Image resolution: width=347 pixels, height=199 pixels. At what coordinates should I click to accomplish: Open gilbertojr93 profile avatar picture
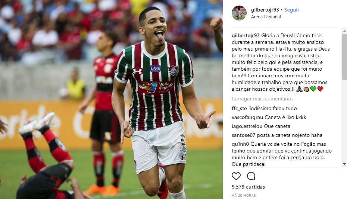click(239, 13)
